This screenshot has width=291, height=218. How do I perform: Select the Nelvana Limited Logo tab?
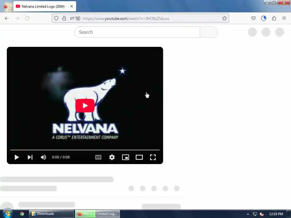click(x=45, y=6)
